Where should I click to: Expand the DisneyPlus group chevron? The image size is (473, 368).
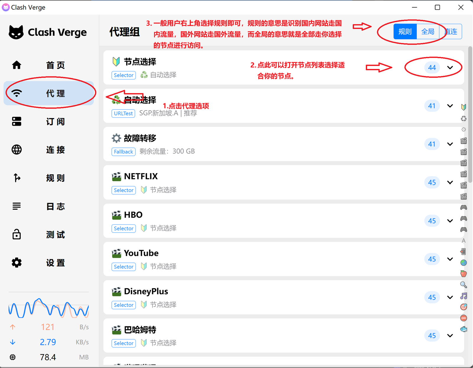pos(450,297)
